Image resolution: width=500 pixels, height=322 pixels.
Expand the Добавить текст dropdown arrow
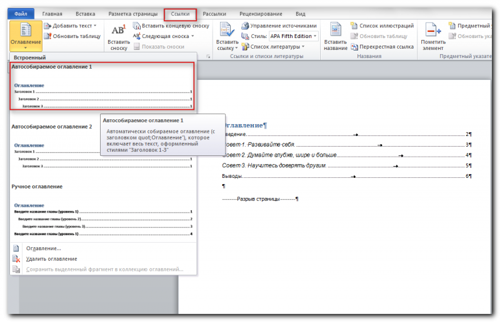(x=95, y=26)
